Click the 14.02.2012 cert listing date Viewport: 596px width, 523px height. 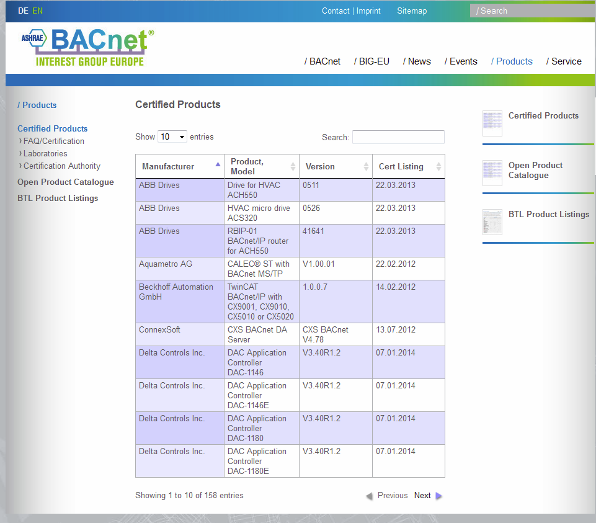396,287
